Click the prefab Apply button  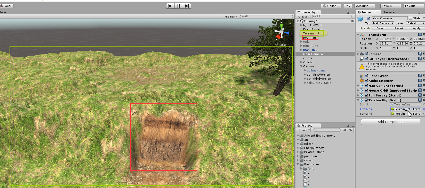click(416, 28)
